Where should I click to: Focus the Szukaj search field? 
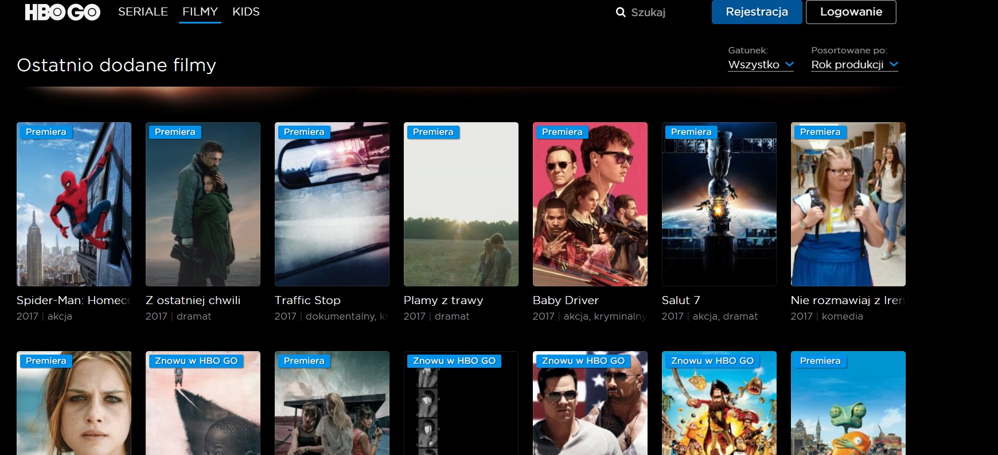[x=648, y=12]
